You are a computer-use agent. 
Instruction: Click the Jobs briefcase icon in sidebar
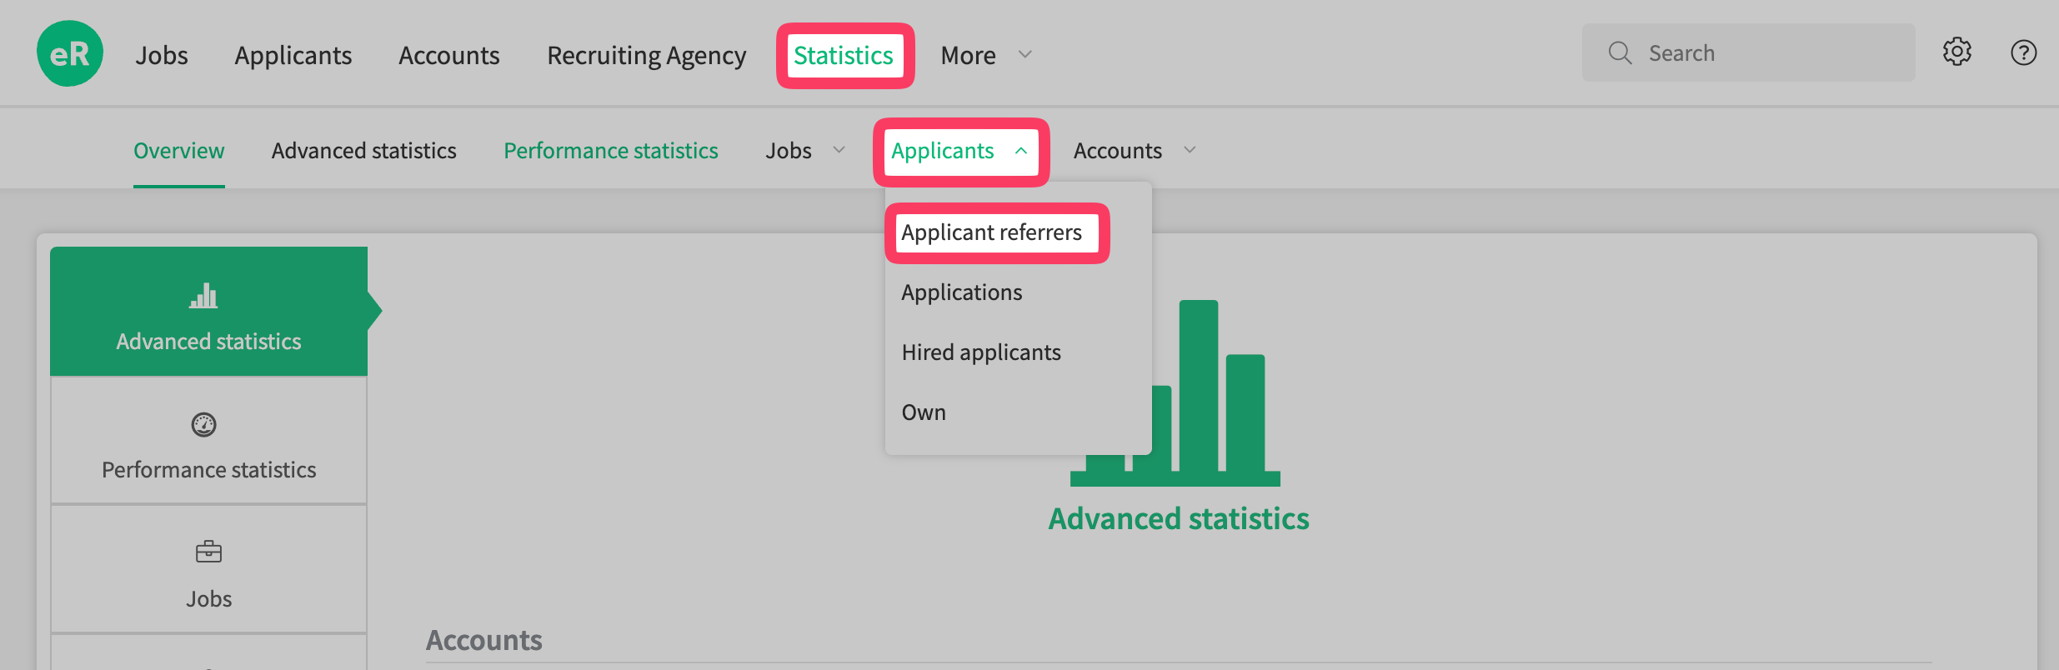(208, 552)
